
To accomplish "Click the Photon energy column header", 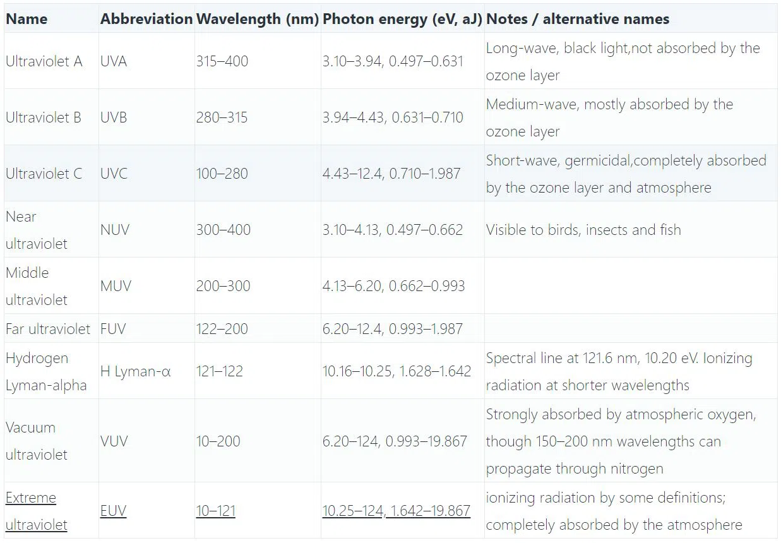I will 402,19.
